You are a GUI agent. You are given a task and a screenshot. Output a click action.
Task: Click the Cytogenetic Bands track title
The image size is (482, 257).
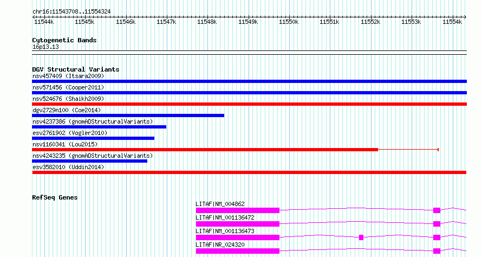coord(64,40)
